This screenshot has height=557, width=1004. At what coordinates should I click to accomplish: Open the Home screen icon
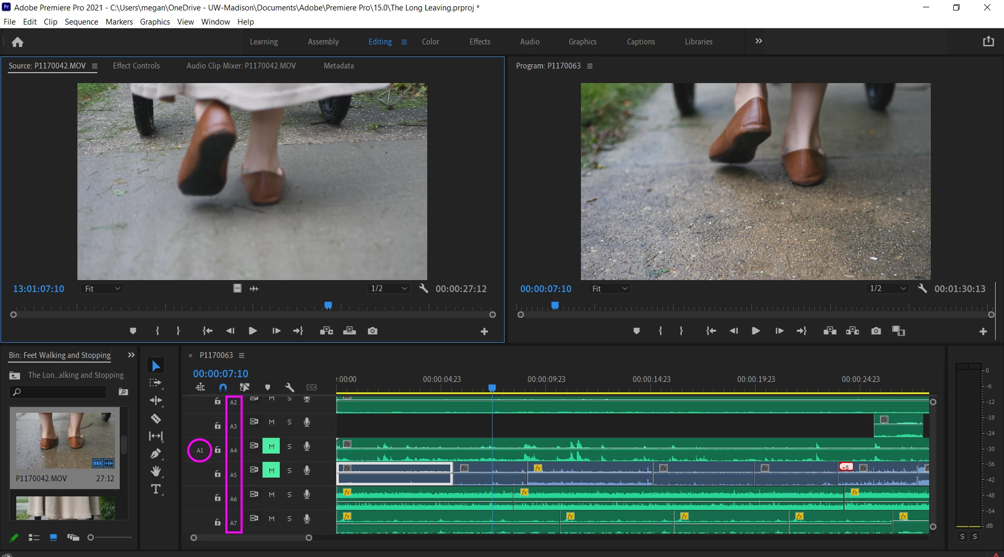pyautogui.click(x=18, y=42)
